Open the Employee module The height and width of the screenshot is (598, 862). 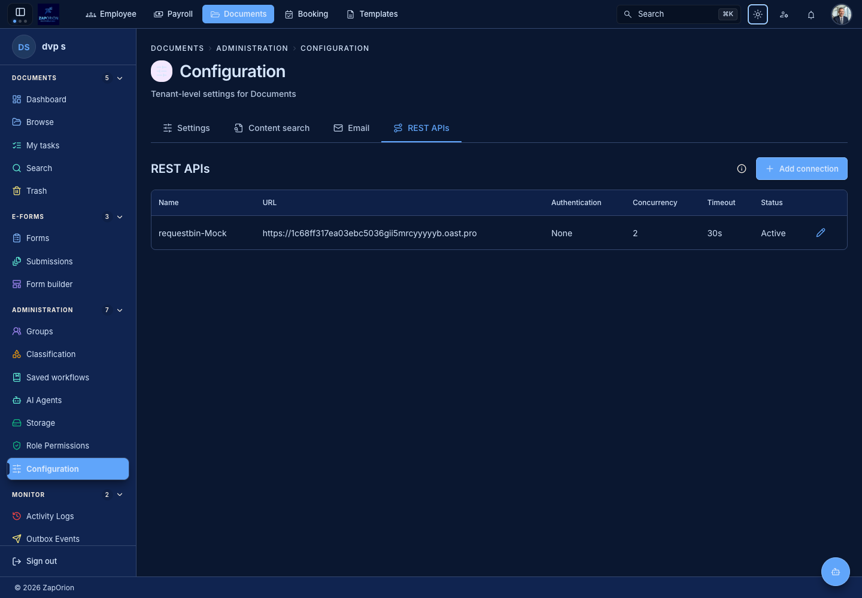[111, 14]
